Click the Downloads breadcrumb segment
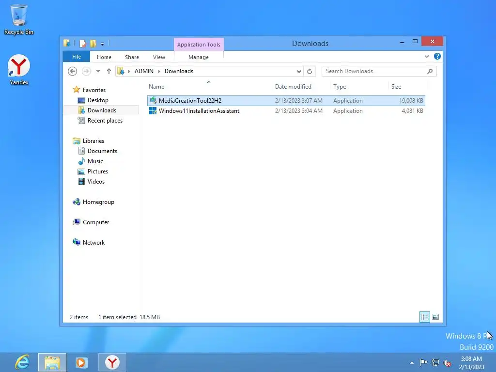The width and height of the screenshot is (496, 372). coord(179,71)
